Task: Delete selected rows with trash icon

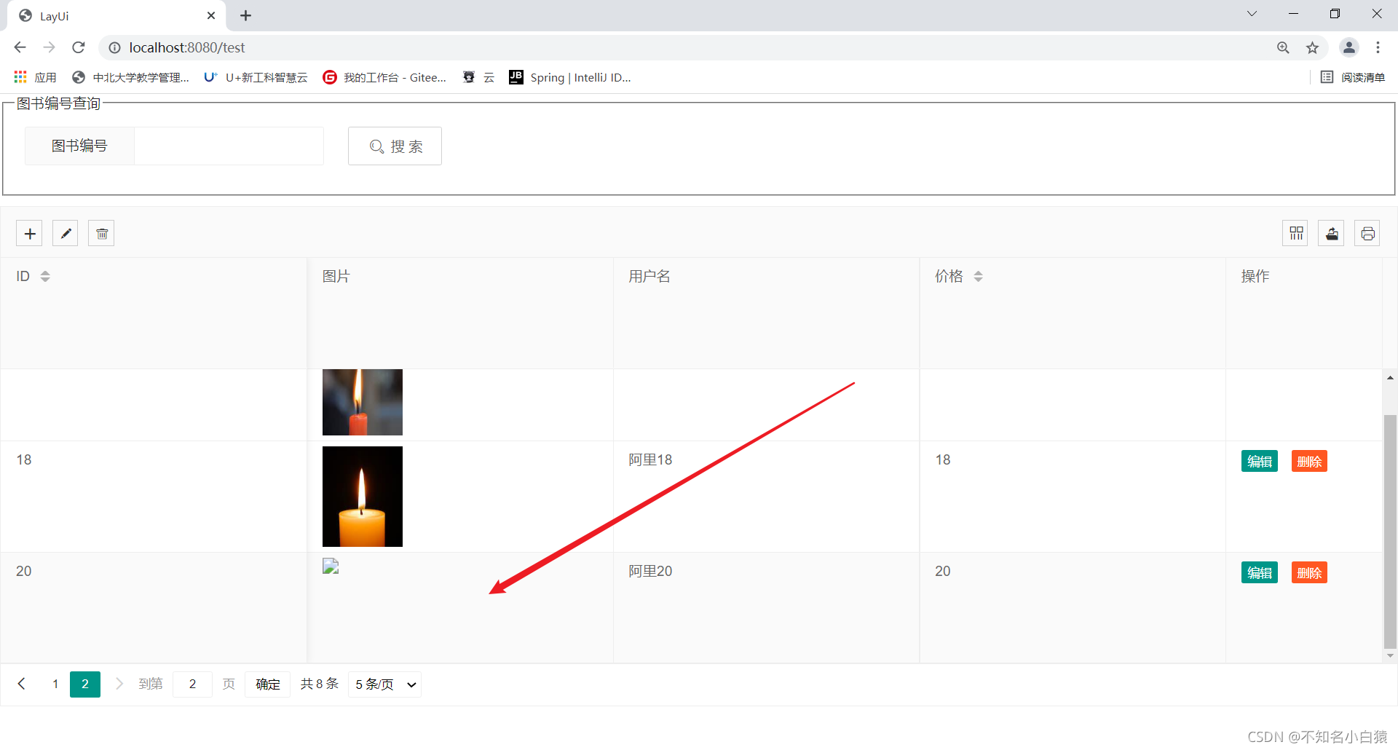Action: 101,234
